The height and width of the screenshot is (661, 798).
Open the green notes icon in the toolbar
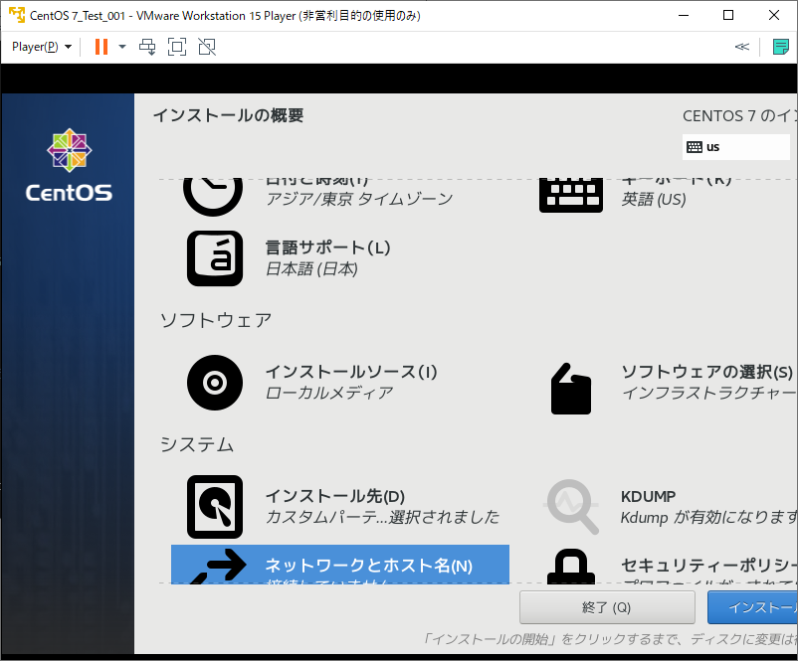[781, 47]
